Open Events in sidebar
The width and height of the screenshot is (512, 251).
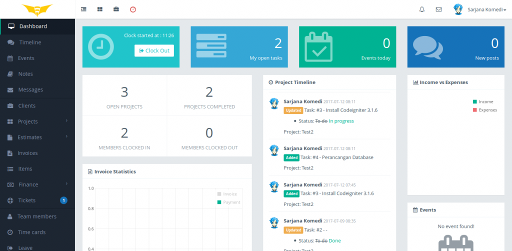[37, 58]
